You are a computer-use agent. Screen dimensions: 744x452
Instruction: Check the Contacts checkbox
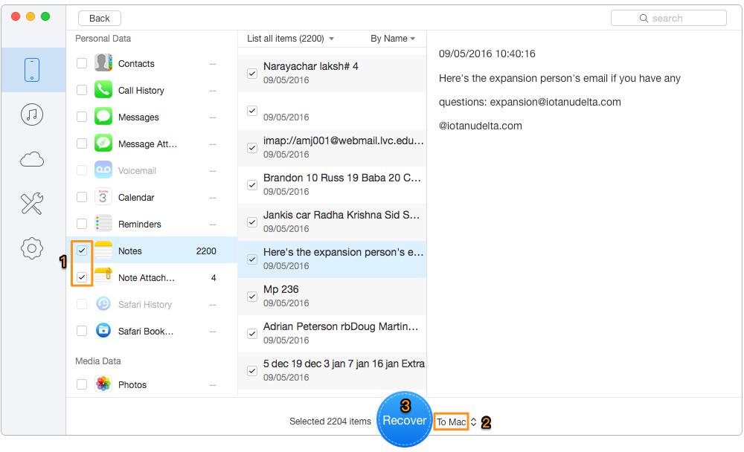[82, 63]
